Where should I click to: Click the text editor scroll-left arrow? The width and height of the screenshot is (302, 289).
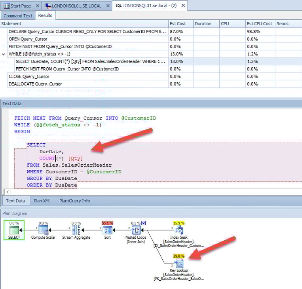(x=8, y=192)
